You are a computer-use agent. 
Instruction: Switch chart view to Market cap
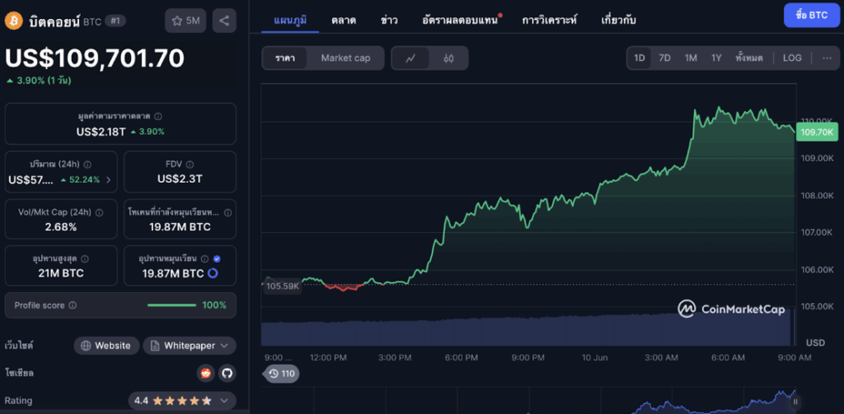coord(345,58)
